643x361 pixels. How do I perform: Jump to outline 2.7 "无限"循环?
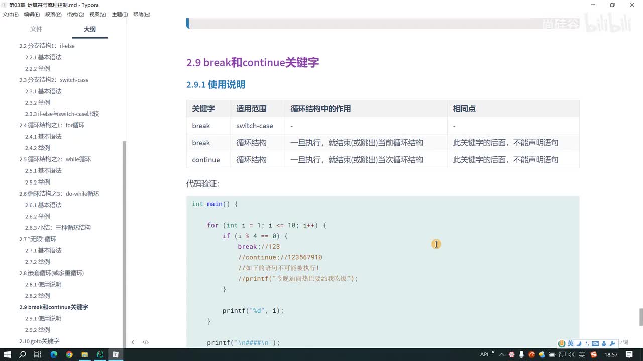pos(38,239)
